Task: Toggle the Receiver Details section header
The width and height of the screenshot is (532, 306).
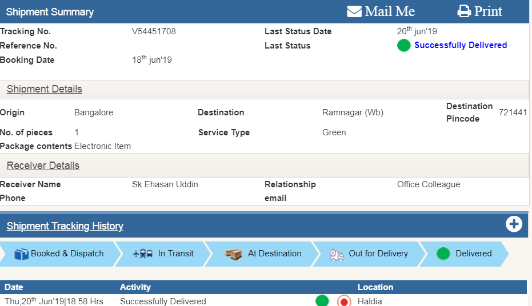Action: [43, 166]
